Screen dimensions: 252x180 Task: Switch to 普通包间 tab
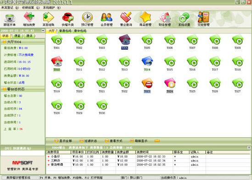tap(65, 31)
